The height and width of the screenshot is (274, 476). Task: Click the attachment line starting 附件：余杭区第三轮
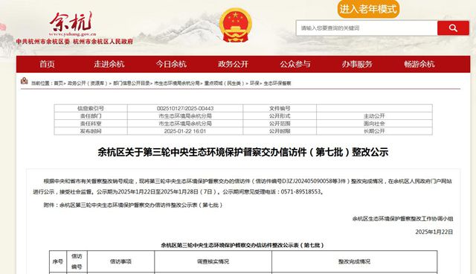coord(133,205)
